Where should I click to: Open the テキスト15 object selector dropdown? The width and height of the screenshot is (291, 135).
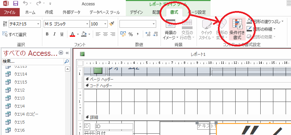point(39,24)
